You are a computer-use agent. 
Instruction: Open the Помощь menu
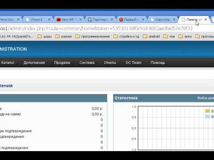point(158,63)
